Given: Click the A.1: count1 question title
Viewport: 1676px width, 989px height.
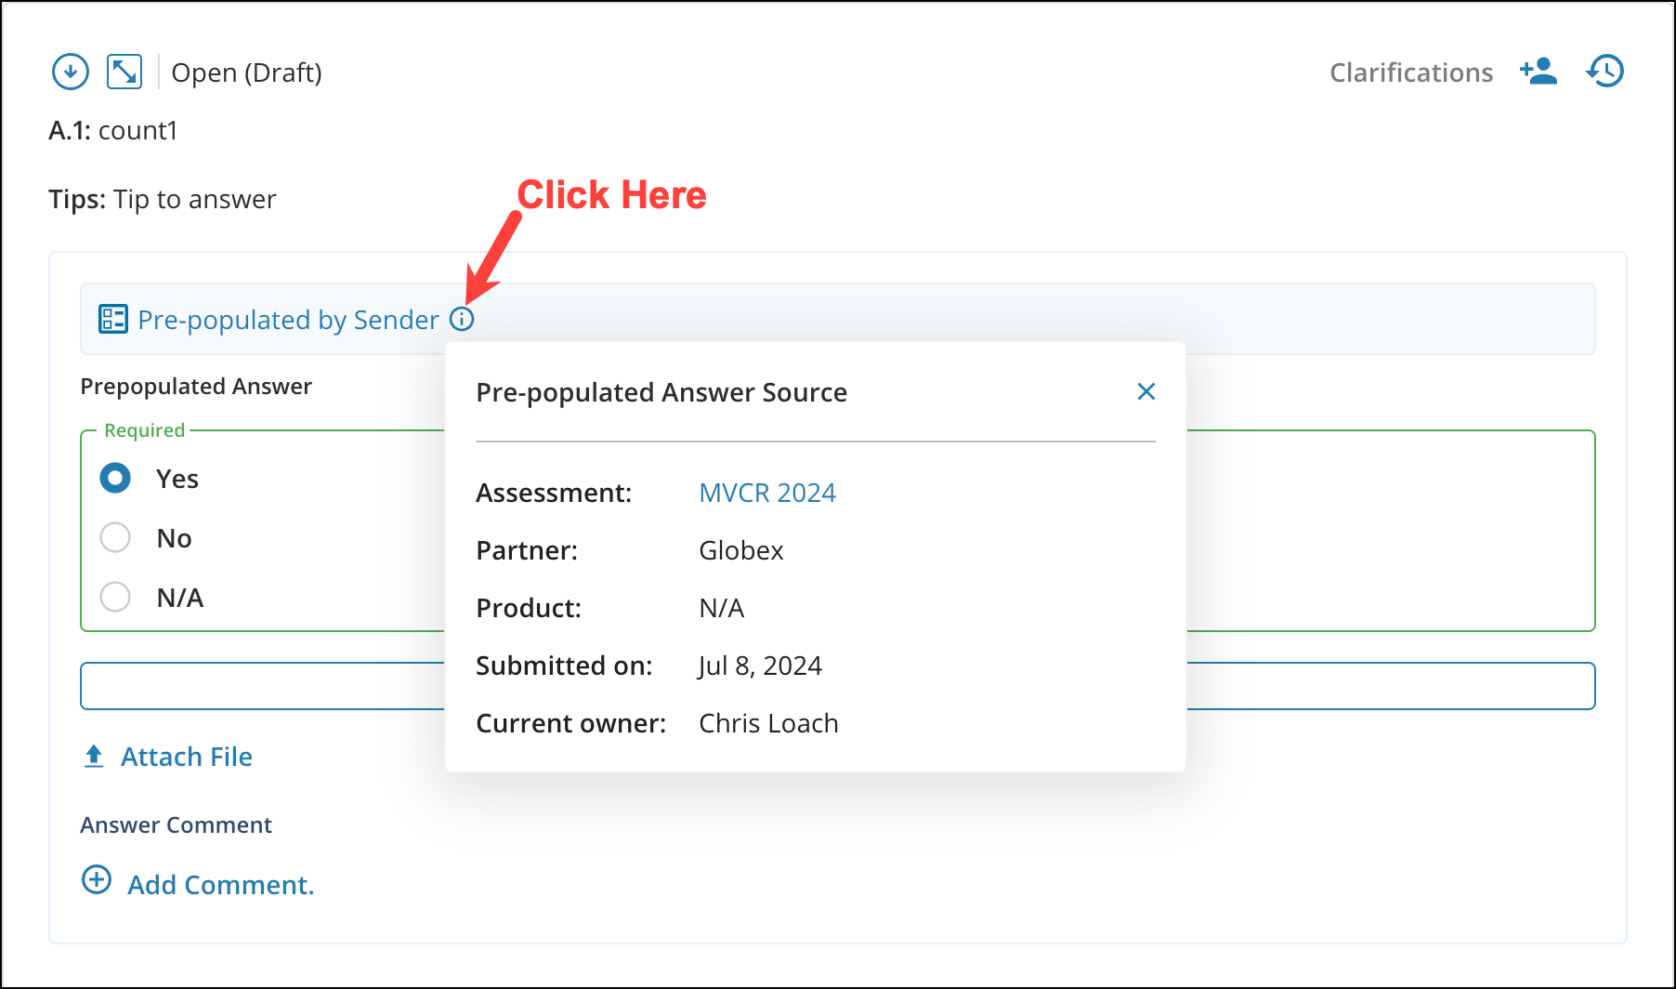Looking at the screenshot, I should pos(112,130).
